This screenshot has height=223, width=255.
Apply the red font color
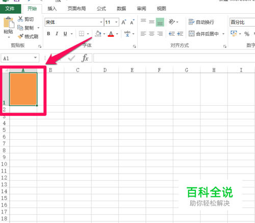111,34
